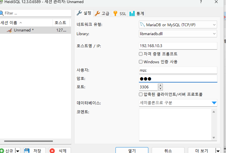Click the search magnifier icon in filter box
The image size is (226, 153).
click(x=2, y=13)
